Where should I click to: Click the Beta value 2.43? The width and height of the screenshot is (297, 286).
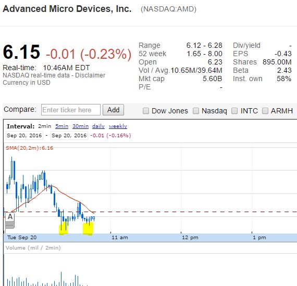coord(284,70)
